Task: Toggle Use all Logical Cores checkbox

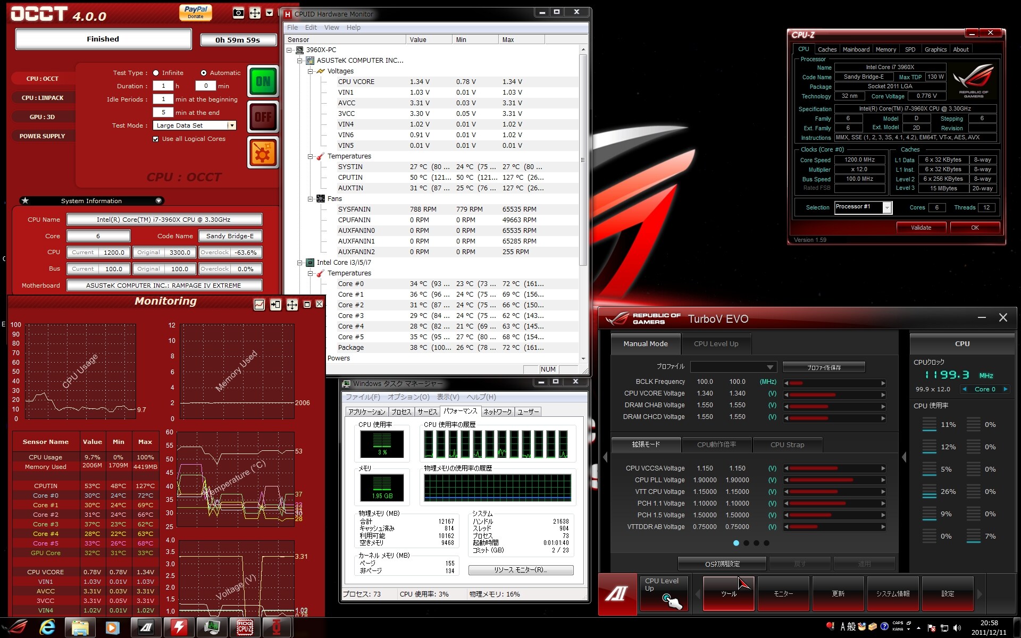Action: (x=155, y=139)
